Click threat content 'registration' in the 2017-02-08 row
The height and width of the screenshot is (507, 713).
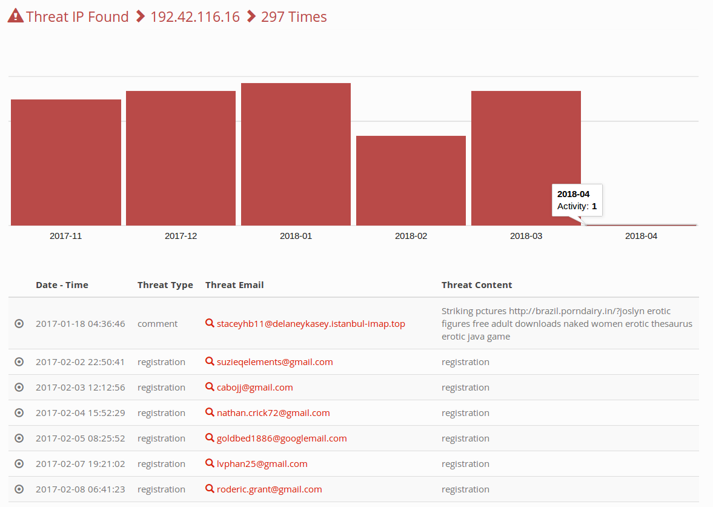point(465,489)
